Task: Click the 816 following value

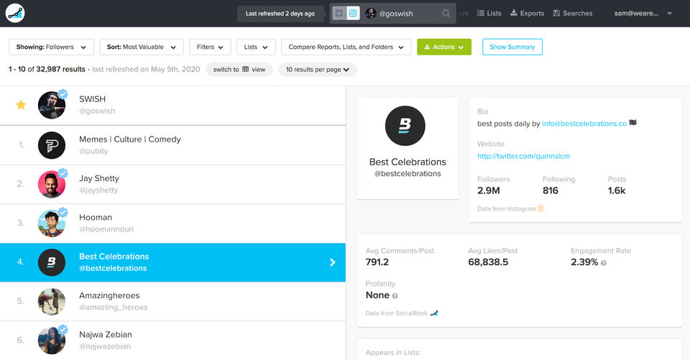Action: [x=550, y=190]
